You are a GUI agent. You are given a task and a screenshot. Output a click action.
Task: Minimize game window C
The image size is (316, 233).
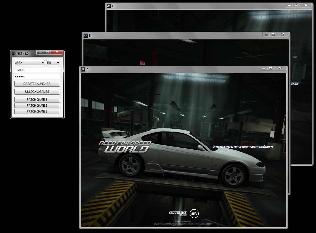289,5
